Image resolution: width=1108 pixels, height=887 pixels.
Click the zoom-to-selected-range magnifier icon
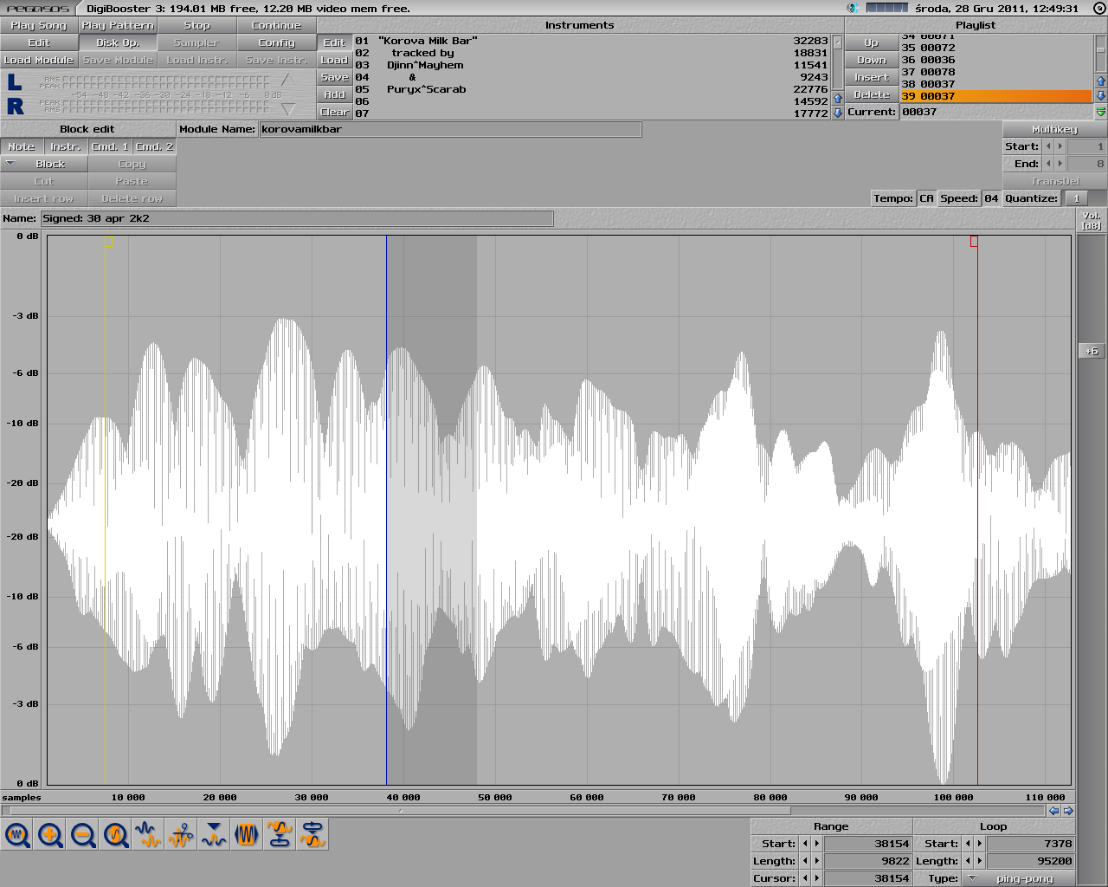click(116, 835)
